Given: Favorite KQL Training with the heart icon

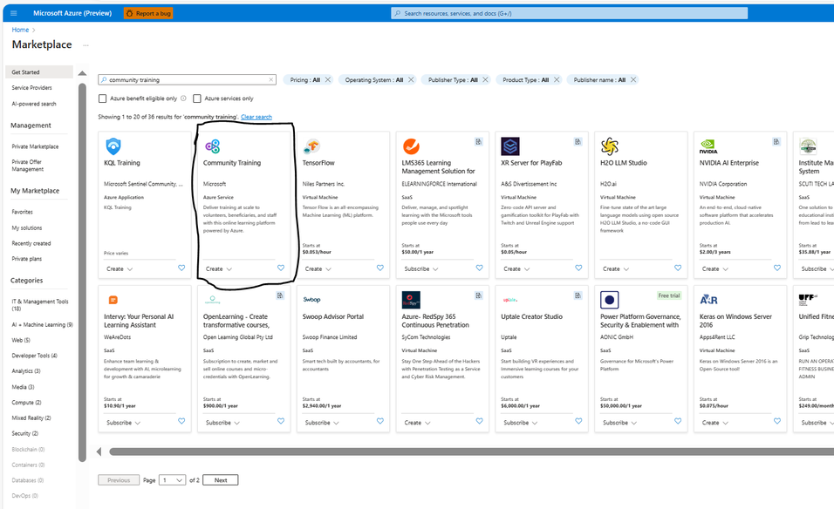Looking at the screenshot, I should (181, 268).
